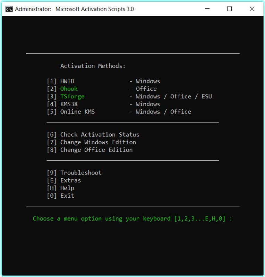Maximize the Microsoft Activation Scripts window
Viewport: 265px width, 277px height.
229,9
